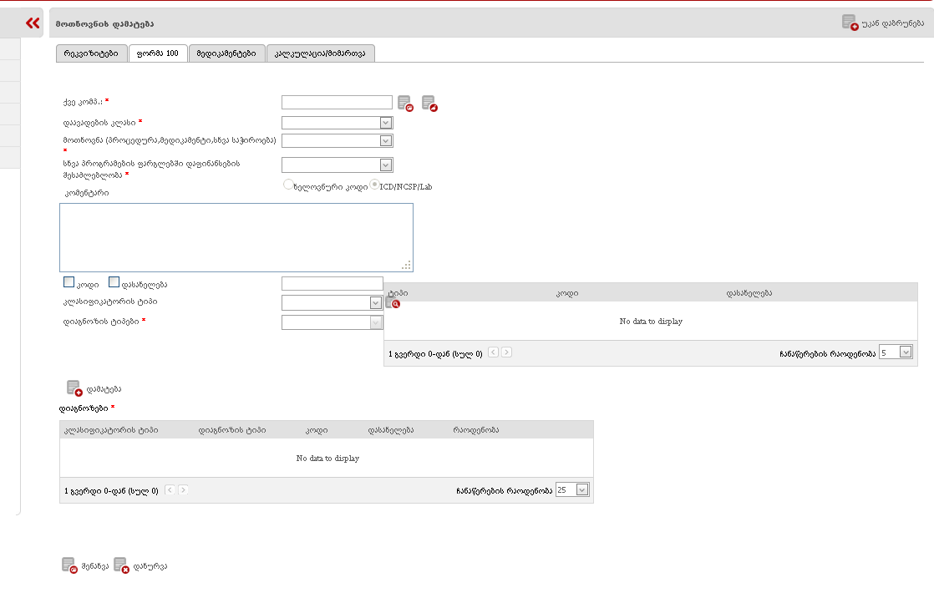This screenshot has width=934, height=593.
Task: Click the 'დამატება' add icon
Action: (x=74, y=388)
